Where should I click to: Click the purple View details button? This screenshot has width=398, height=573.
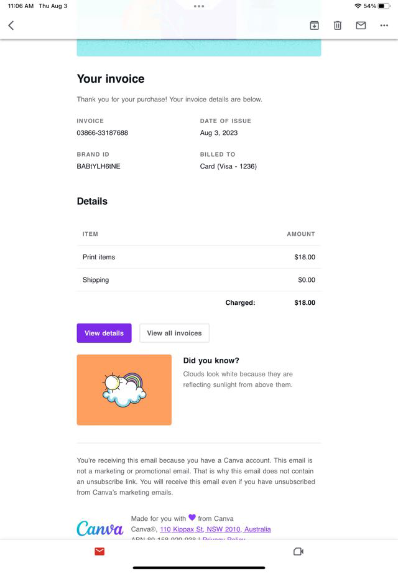click(104, 333)
